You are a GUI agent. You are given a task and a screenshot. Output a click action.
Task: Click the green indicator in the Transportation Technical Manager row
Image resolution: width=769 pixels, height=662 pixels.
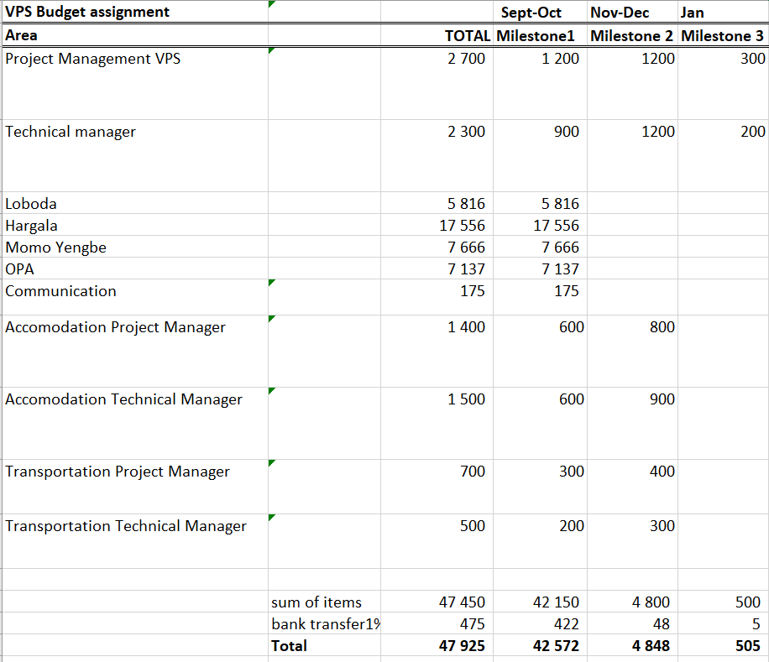271,519
